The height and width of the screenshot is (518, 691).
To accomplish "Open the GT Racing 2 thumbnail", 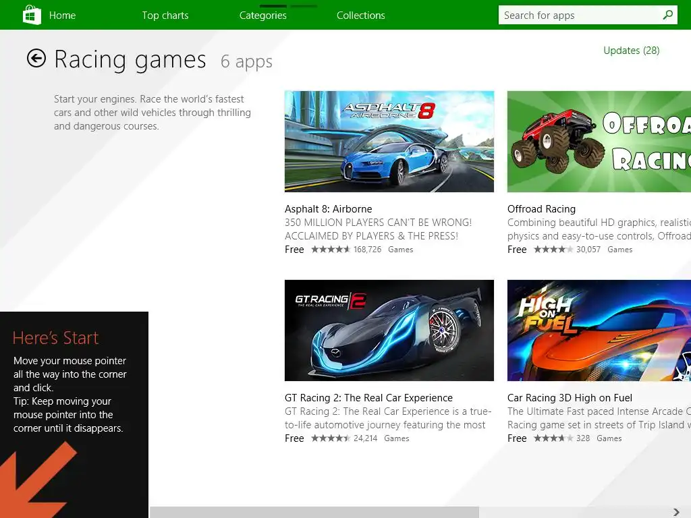I will click(389, 330).
